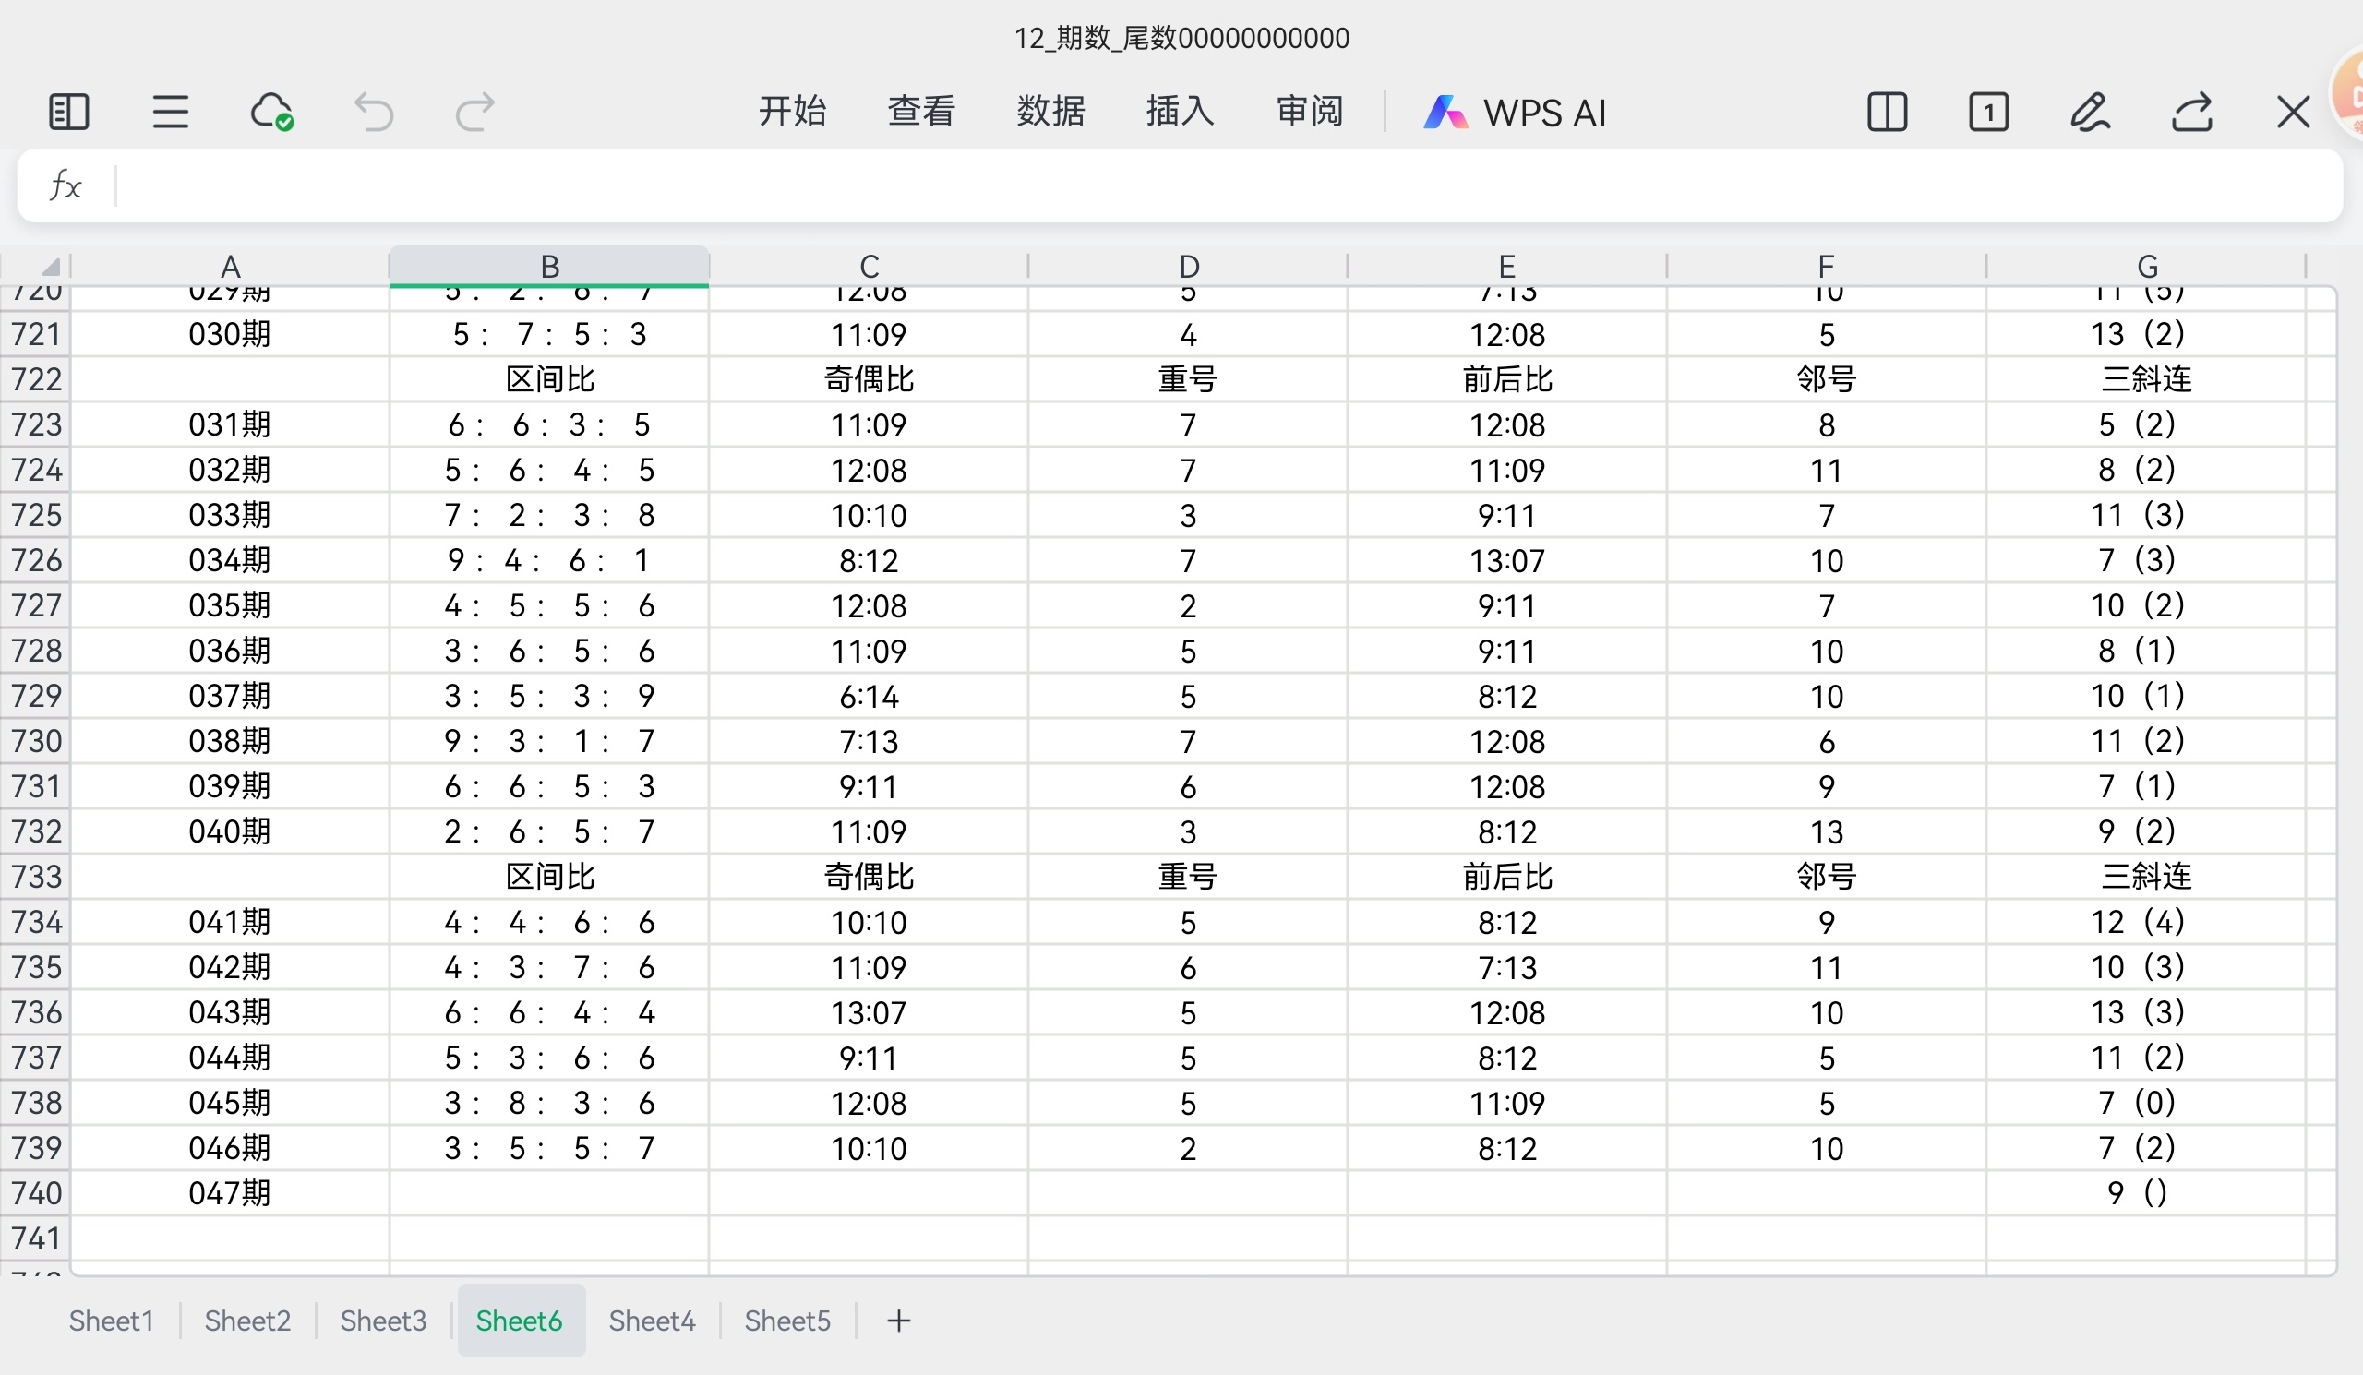Add a new sheet with the plus button
Screen dimensions: 2363x1375
point(897,1320)
